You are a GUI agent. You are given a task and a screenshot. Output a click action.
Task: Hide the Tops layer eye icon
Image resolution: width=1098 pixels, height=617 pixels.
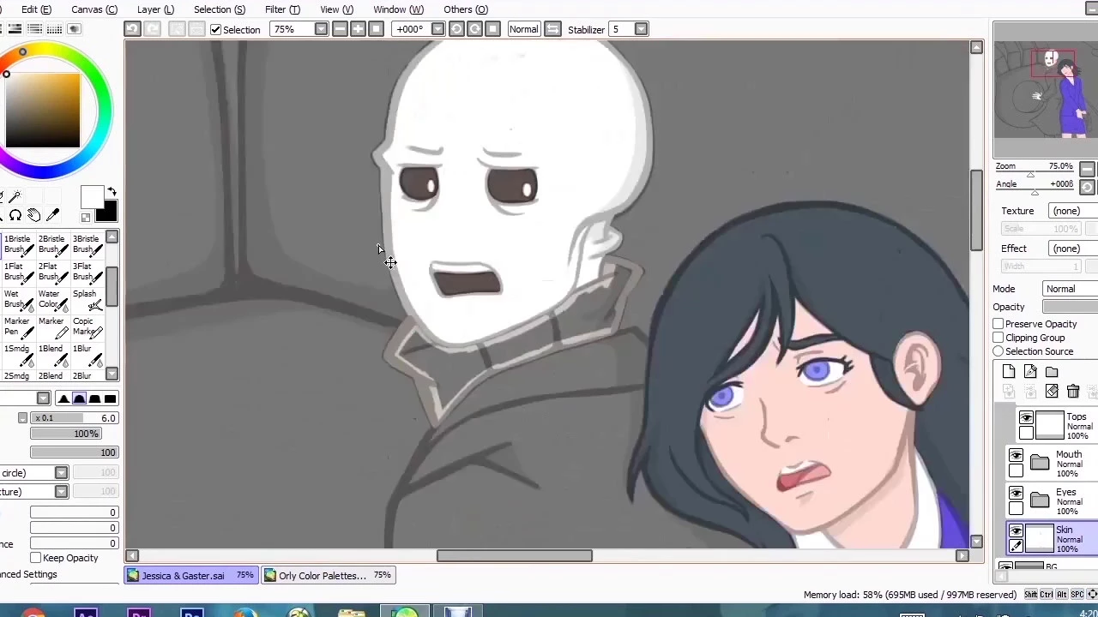(1026, 417)
